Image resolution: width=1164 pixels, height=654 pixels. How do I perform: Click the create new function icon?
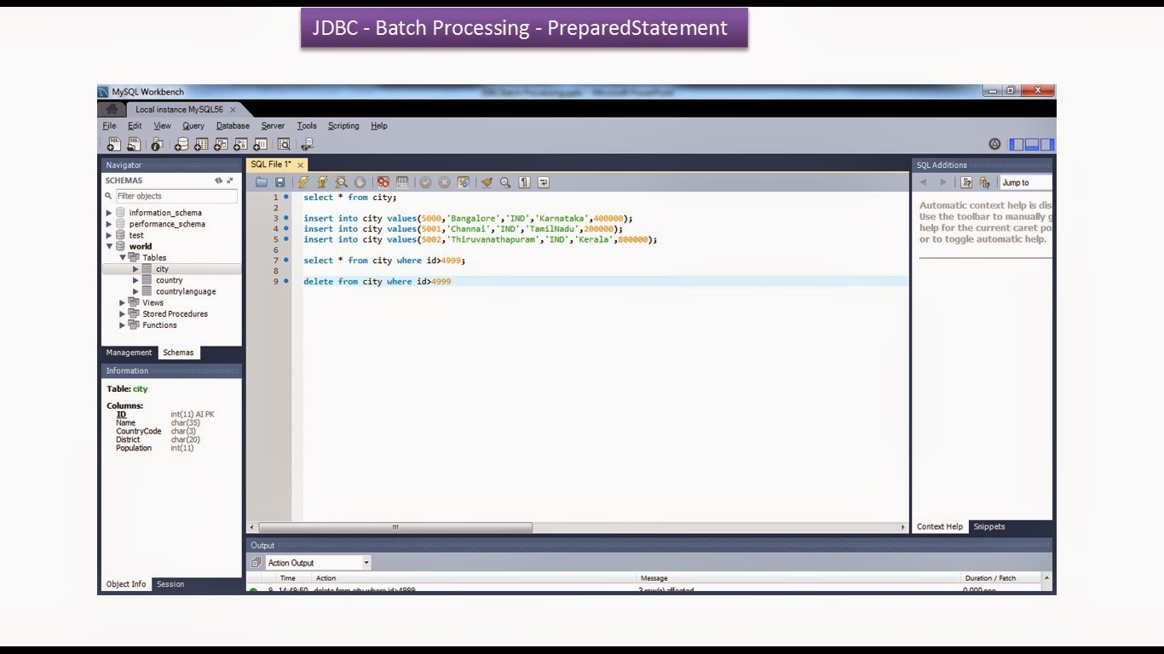(x=261, y=145)
